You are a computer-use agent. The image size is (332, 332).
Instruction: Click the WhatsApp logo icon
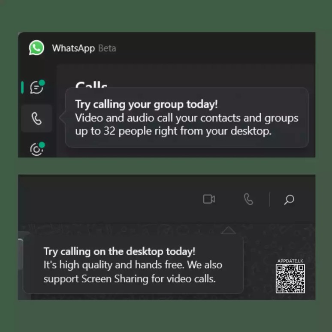click(x=36, y=48)
